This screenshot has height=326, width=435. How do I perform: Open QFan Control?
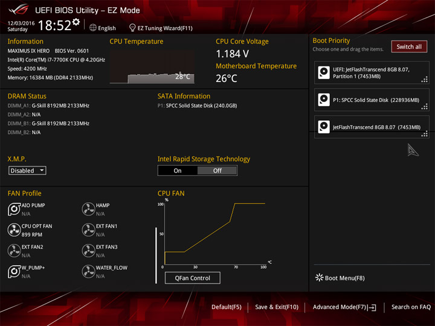pyautogui.click(x=193, y=278)
